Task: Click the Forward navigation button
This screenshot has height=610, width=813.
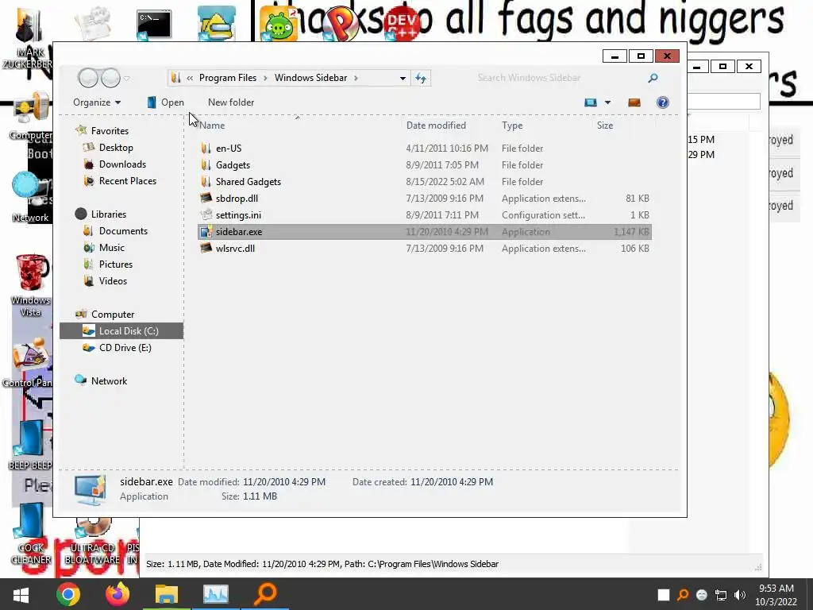Action: (110, 78)
